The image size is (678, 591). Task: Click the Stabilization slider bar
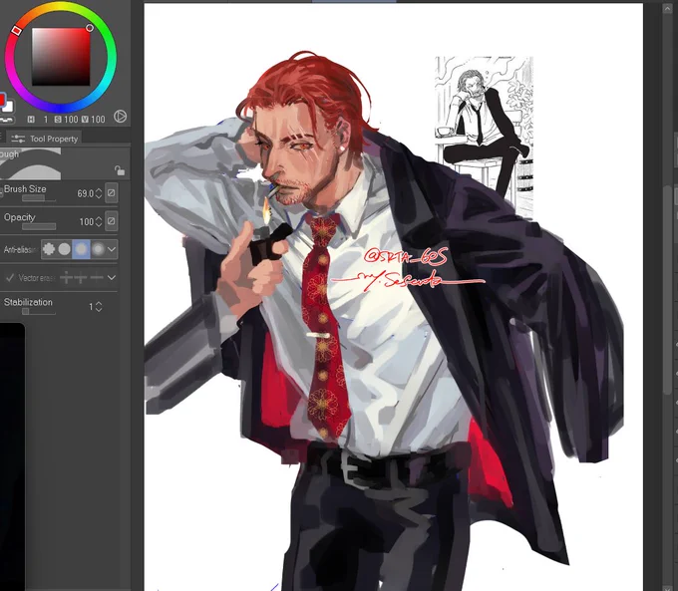39,311
